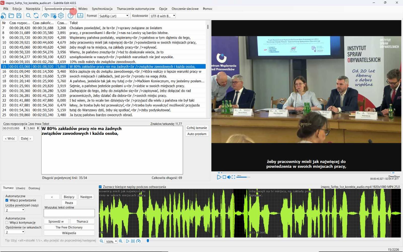Open the Plik menu
The width and height of the screenshot is (403, 252).
tap(6, 9)
